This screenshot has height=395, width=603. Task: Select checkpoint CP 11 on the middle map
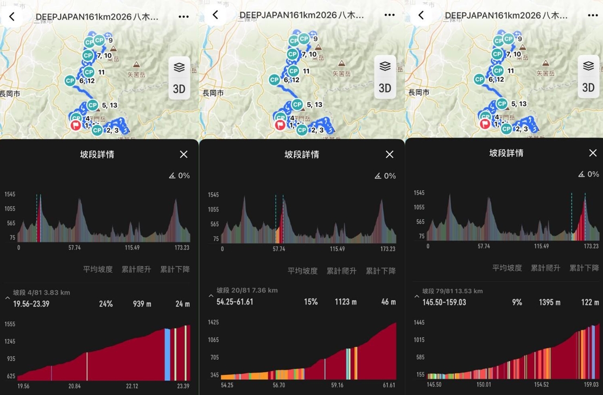294,71
